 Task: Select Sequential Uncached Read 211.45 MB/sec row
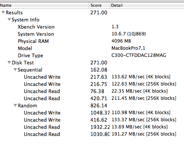tap(92, 98)
